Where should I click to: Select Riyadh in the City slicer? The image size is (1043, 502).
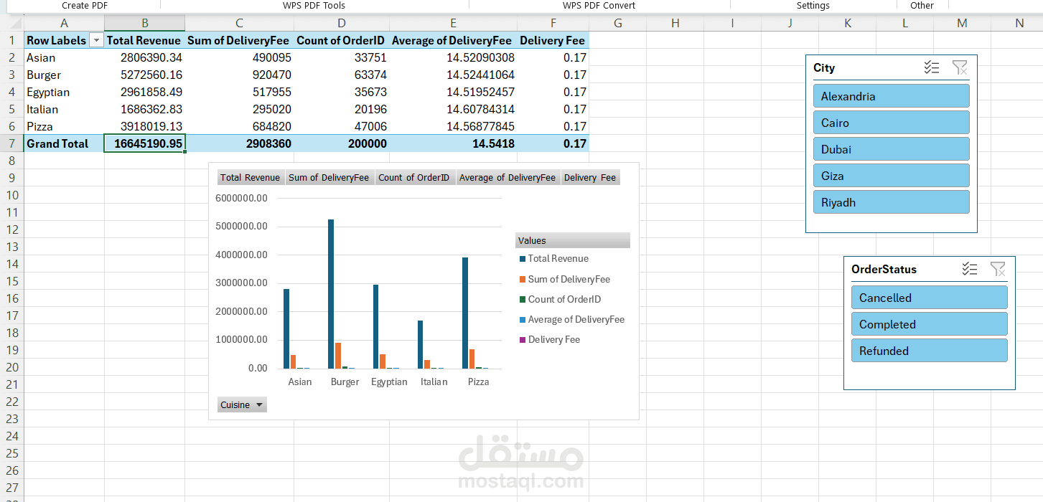click(x=891, y=202)
